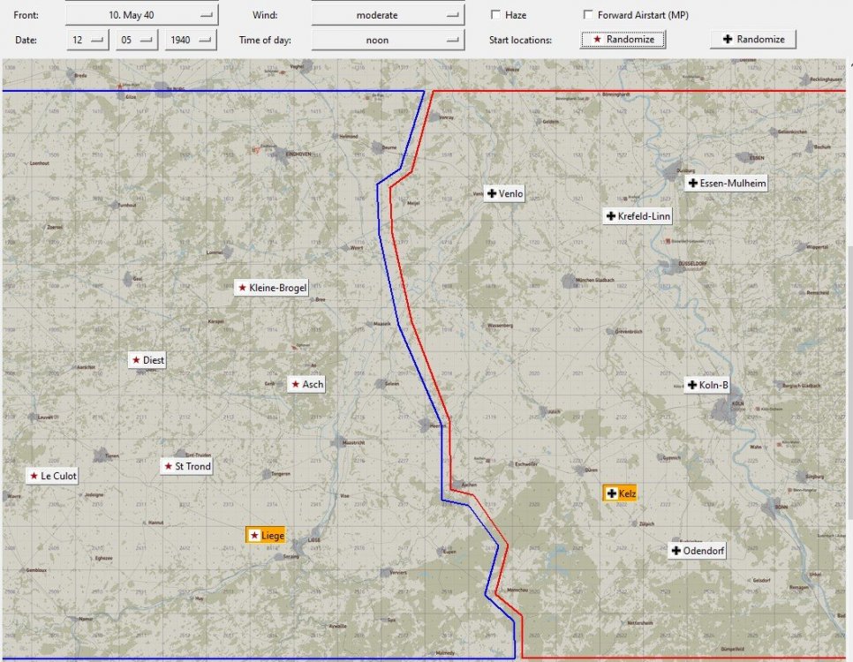The height and width of the screenshot is (662, 853).
Task: Open the year dropdown showing 1940
Action: click(191, 40)
